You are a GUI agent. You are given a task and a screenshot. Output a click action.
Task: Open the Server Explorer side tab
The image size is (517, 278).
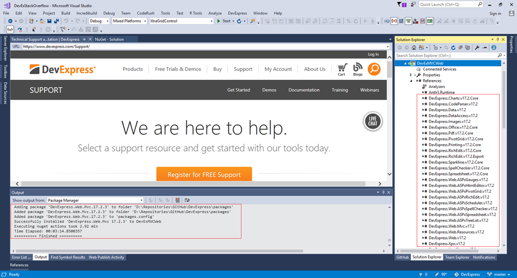(5, 48)
